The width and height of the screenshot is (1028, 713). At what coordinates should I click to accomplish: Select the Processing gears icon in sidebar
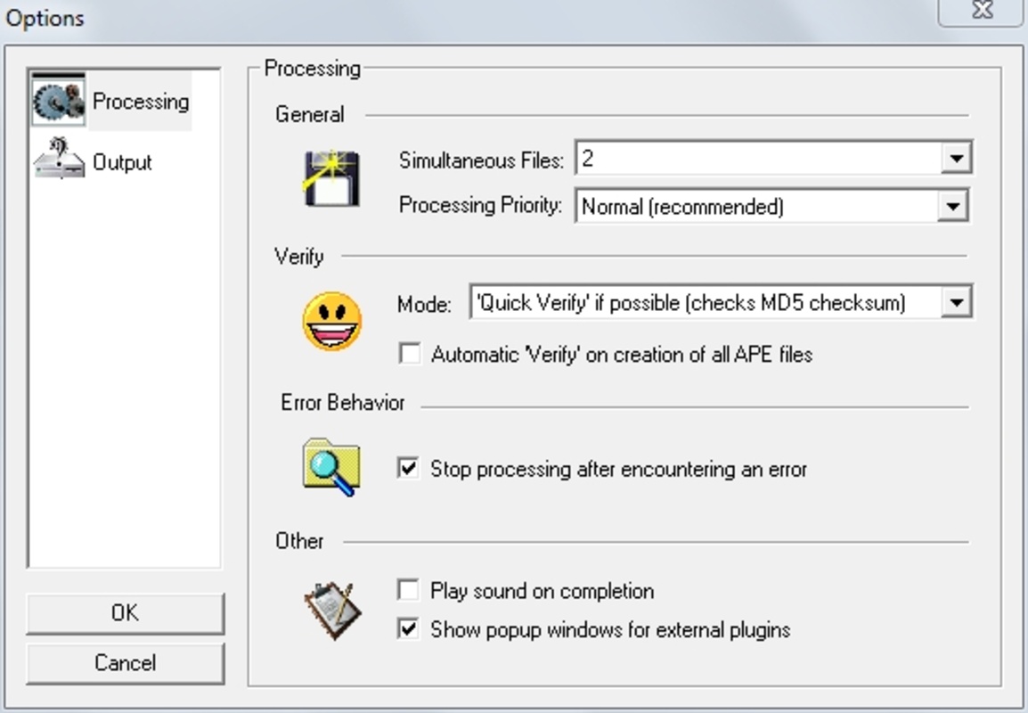click(x=59, y=101)
